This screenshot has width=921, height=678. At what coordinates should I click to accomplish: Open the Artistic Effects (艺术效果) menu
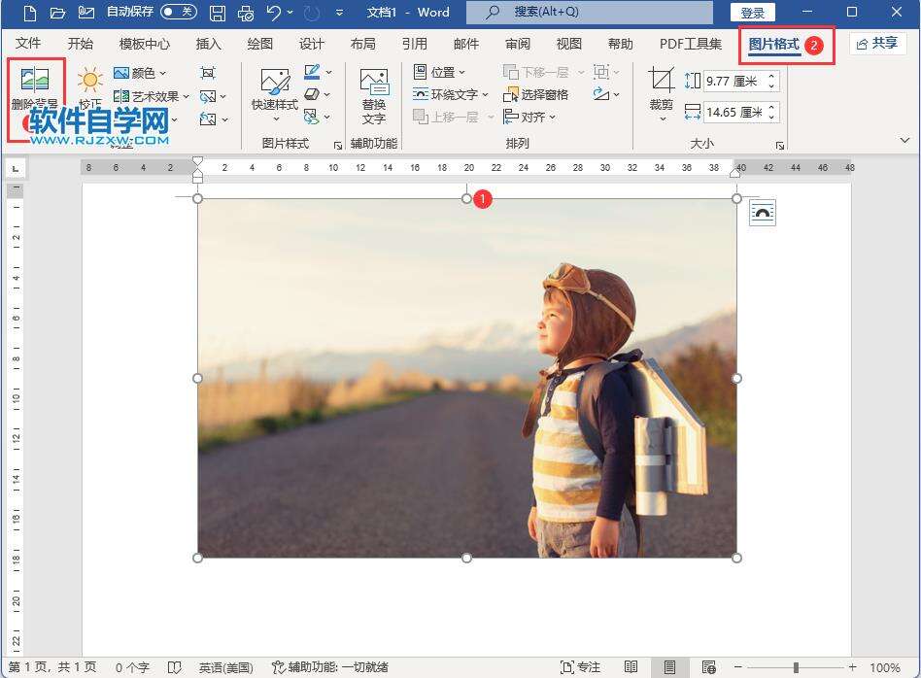[151, 96]
